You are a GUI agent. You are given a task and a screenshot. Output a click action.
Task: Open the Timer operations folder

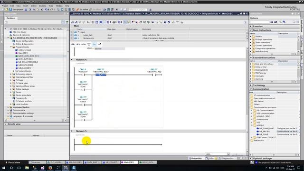262,42
